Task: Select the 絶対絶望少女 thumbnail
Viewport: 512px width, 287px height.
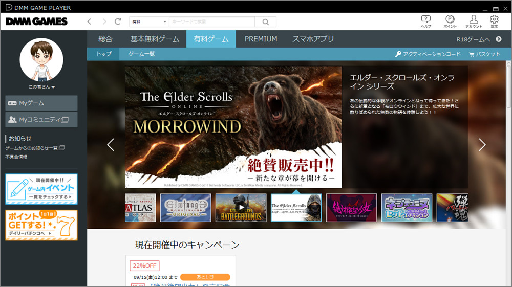Action: click(351, 208)
